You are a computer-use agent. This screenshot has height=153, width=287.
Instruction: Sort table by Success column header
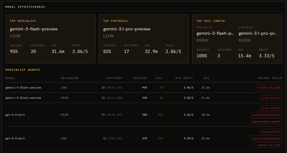click(x=140, y=78)
